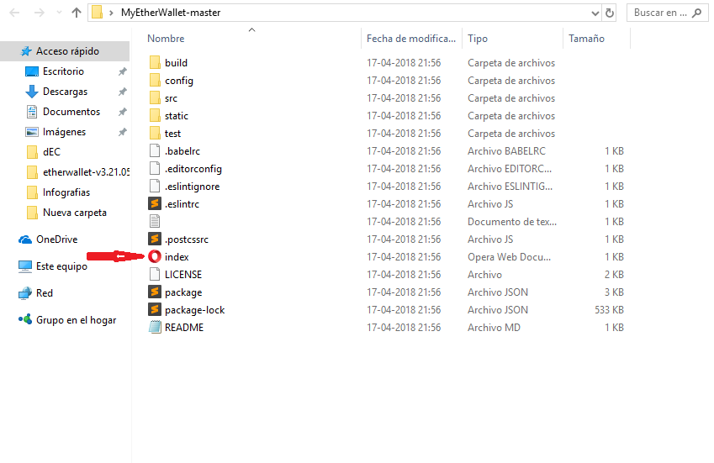The height and width of the screenshot is (463, 714).
Task: Open Nueva carpeta in sidebar
Action: pos(75,213)
